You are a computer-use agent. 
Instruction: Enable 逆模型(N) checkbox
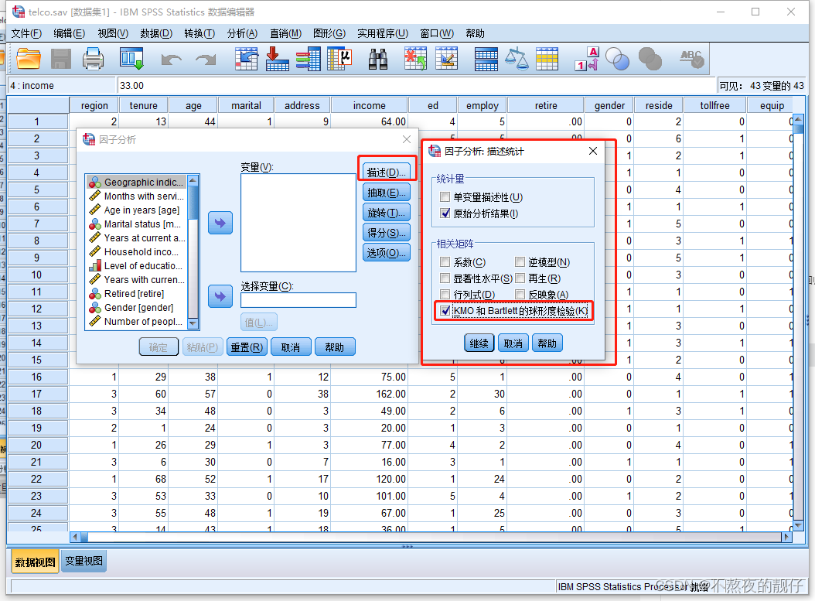(x=520, y=262)
